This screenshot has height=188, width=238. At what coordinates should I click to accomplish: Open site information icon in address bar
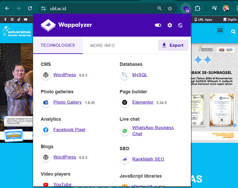pyautogui.click(x=44, y=8)
